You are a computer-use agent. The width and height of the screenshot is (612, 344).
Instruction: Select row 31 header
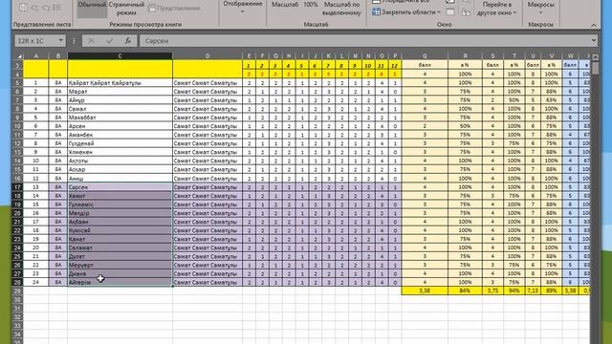18,308
